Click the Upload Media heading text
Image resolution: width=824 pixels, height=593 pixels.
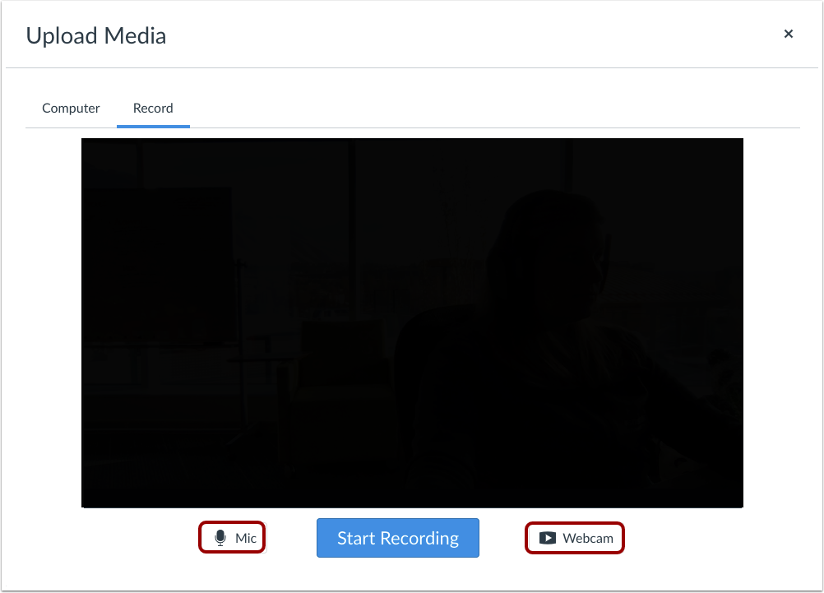pyautogui.click(x=96, y=35)
